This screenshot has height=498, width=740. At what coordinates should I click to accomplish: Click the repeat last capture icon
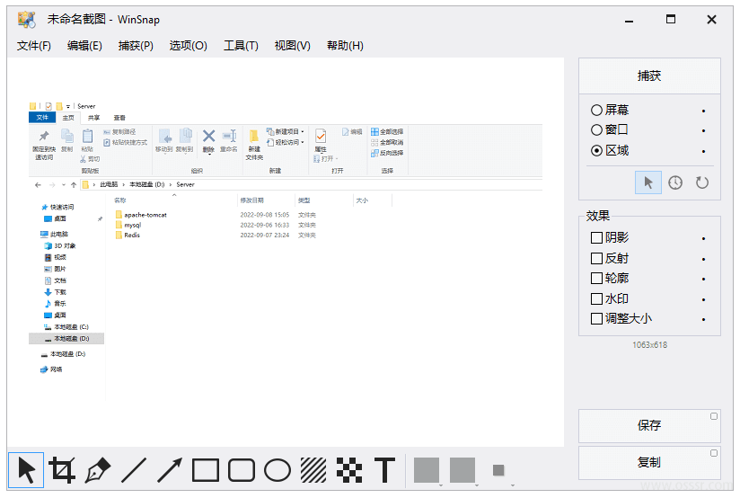702,182
